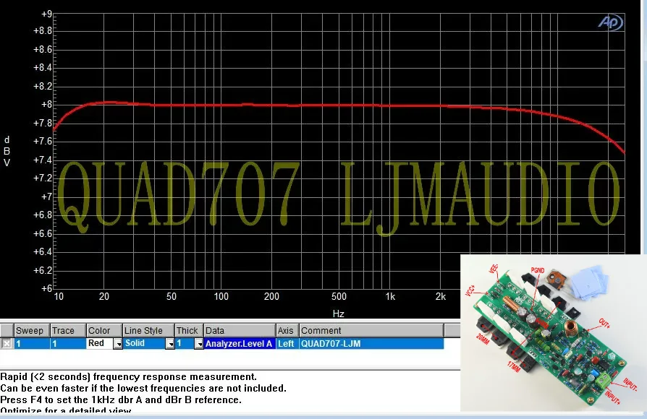Click the +6 y-axis bottom value
647x419 pixels.
tap(46, 288)
